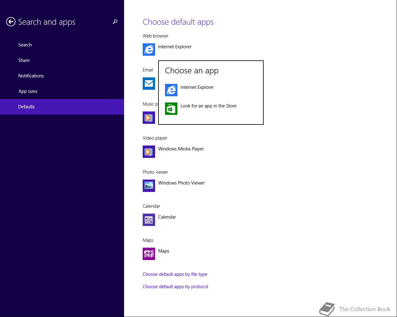Screen dimensions: 397x317
Task: Choose Internet Explorer in the popup list
Action: (211, 90)
